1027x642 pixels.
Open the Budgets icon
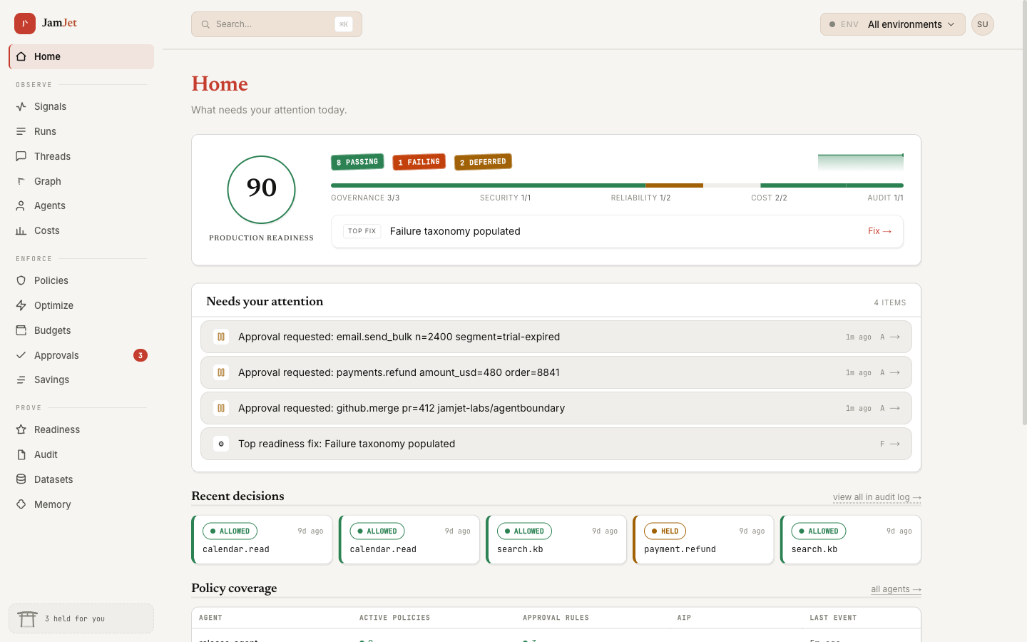click(x=21, y=330)
